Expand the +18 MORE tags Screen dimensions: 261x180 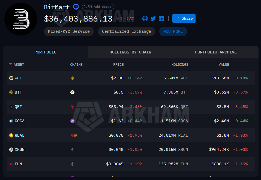click(173, 31)
